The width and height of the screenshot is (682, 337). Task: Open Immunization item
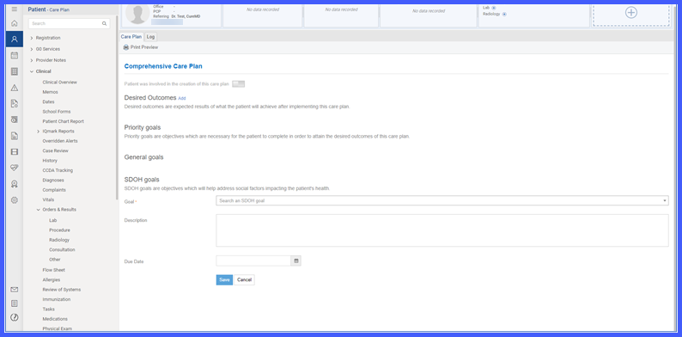pyautogui.click(x=56, y=299)
